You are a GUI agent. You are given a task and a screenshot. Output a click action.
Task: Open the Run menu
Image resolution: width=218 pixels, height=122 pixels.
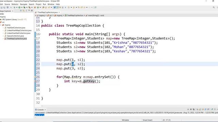(x=44, y=4)
